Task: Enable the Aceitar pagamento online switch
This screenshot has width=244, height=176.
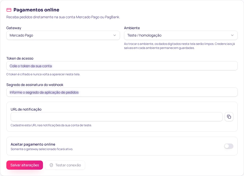Action: (x=229, y=146)
